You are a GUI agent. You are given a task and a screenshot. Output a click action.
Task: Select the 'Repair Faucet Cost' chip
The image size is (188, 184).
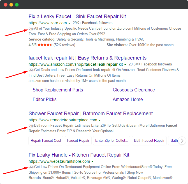[46, 141]
